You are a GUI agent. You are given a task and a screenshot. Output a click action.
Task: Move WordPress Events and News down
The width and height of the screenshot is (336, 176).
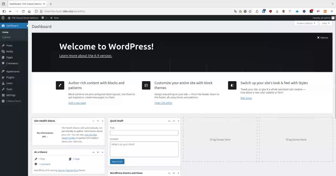[x=174, y=173]
